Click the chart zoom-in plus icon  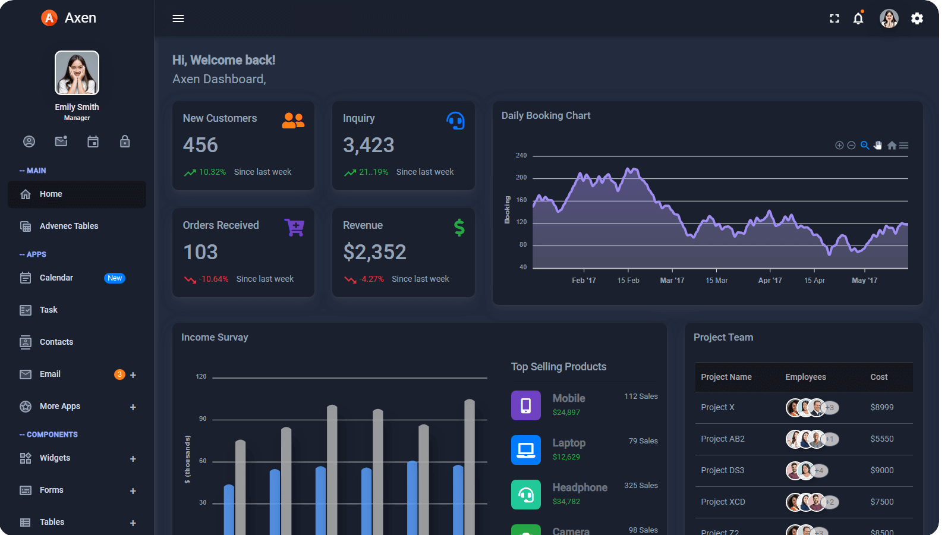[x=839, y=145]
